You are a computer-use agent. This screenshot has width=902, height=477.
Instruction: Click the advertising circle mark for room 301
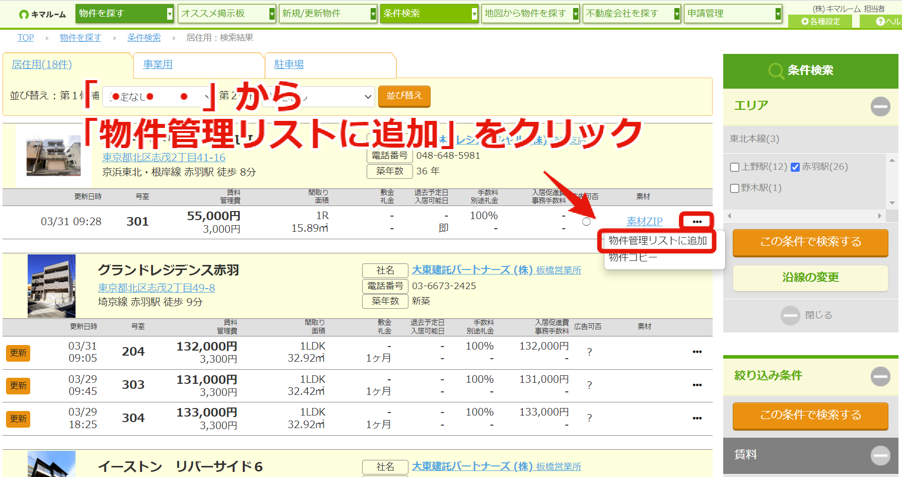586,222
